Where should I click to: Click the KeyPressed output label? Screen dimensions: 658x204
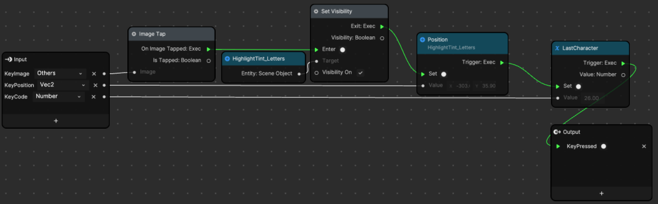(582, 146)
